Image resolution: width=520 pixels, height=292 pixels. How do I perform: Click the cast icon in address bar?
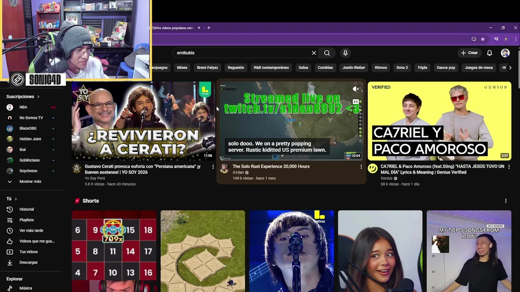point(474,39)
